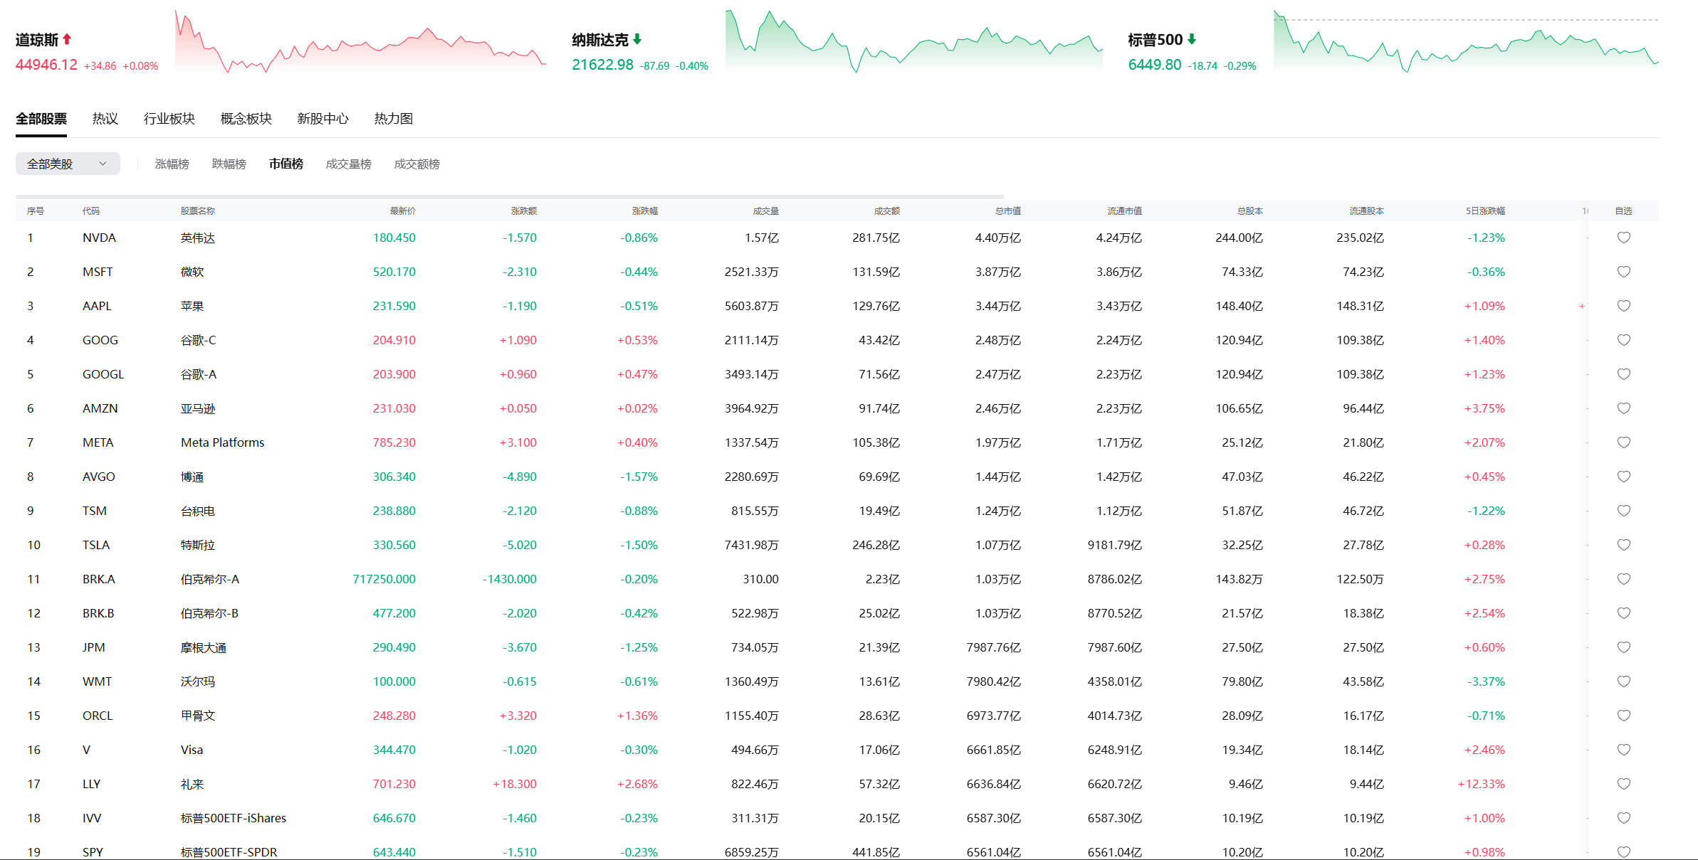Add WMT to watchlist heart
The height and width of the screenshot is (860, 1698).
point(1623,681)
